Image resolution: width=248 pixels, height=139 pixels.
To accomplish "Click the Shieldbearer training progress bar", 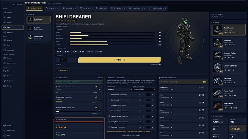I will (77, 101).
